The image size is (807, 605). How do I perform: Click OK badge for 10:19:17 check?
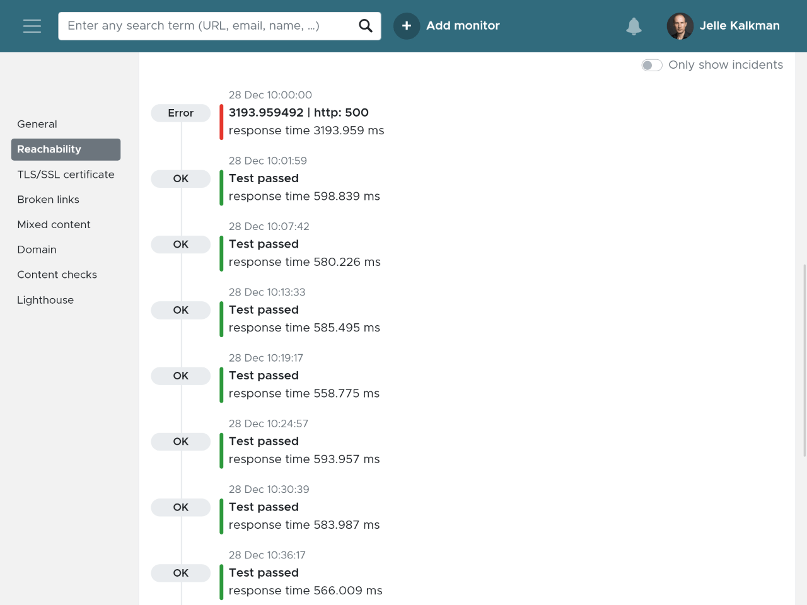pos(181,376)
